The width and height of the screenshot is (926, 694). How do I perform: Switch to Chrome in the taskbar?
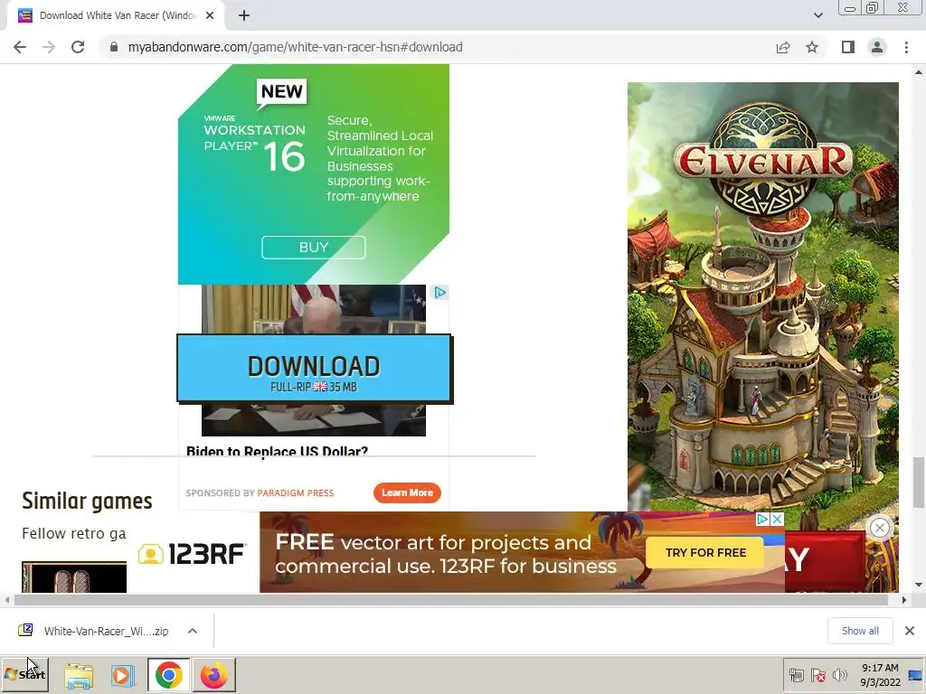[169, 675]
